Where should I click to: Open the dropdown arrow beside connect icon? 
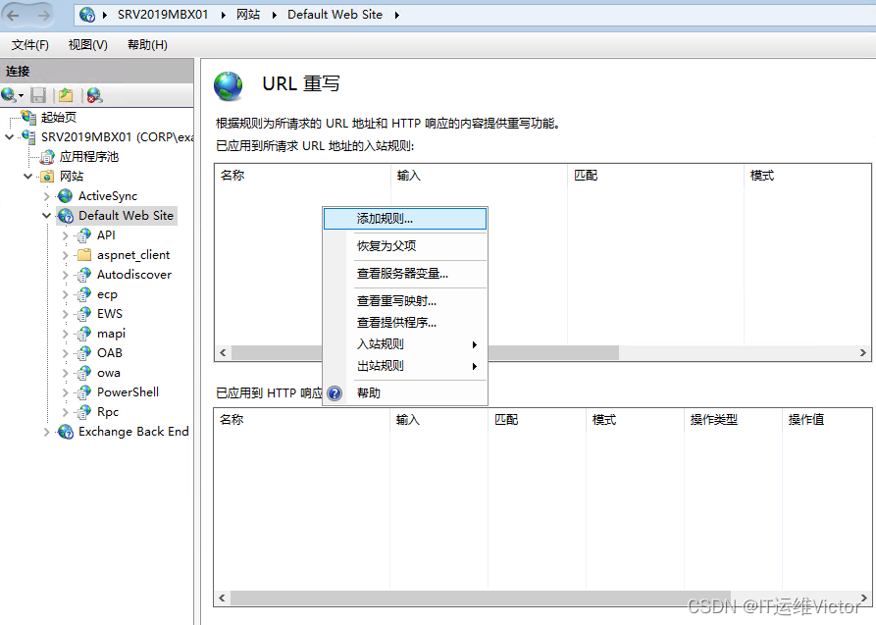[x=21, y=96]
